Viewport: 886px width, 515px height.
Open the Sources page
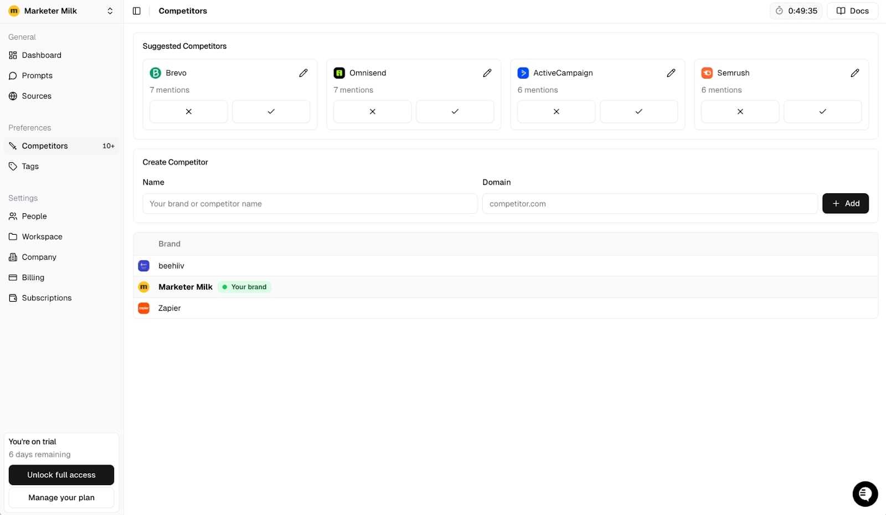click(61, 96)
